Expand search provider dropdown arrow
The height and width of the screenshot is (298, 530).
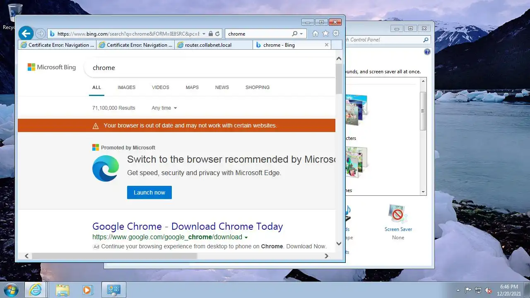tap(301, 34)
